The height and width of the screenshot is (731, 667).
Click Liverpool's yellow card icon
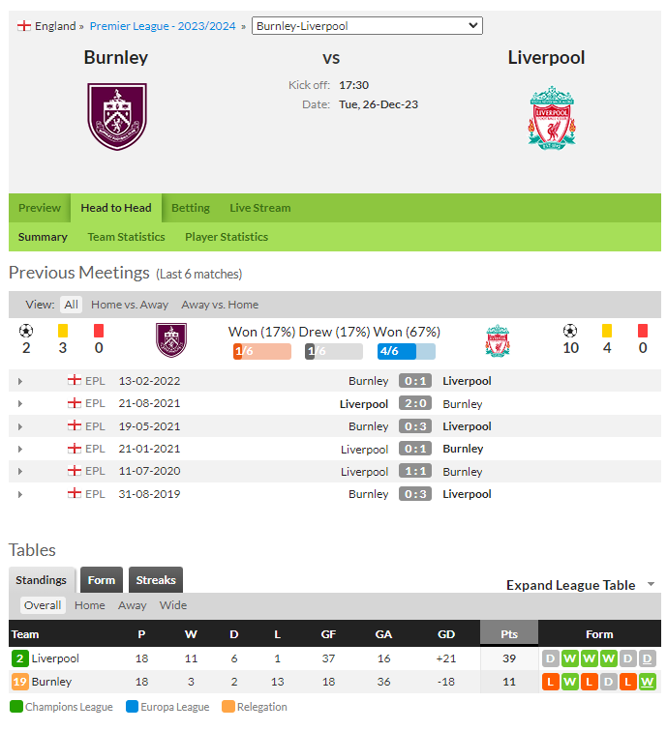(x=607, y=331)
